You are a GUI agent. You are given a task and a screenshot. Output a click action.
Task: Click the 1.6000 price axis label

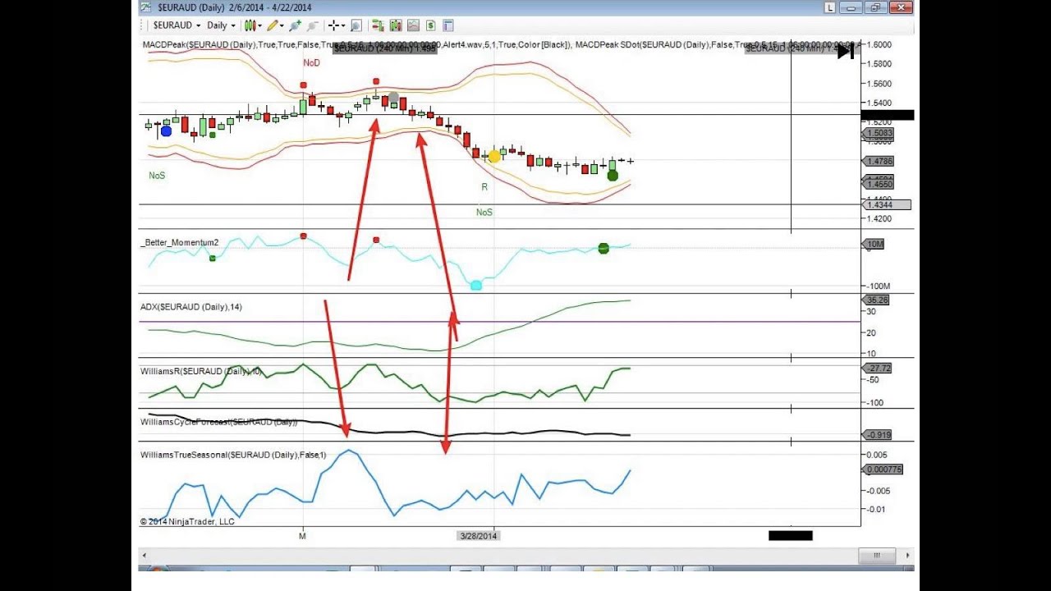[x=879, y=44]
